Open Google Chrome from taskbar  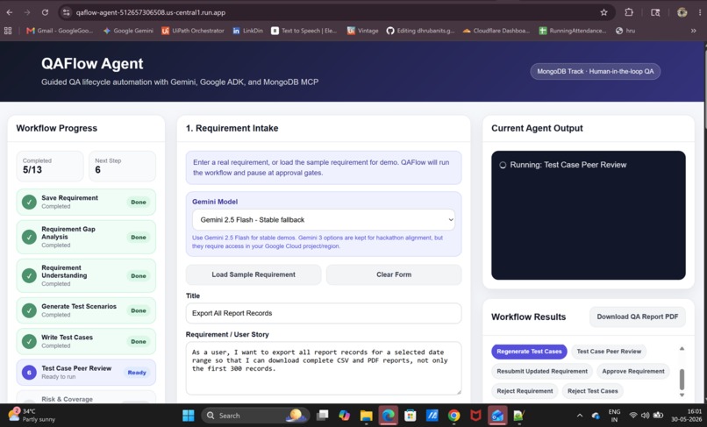pyautogui.click(x=454, y=416)
